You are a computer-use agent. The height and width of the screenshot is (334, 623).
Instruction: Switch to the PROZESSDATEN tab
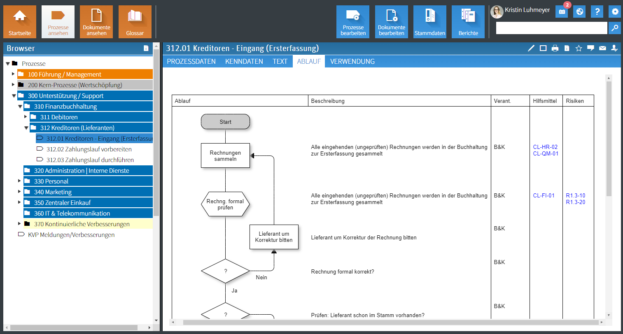191,61
